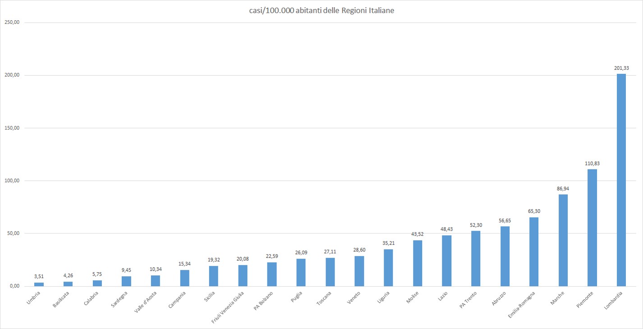
Task: Select the Piemonte bar
Action: click(592, 228)
